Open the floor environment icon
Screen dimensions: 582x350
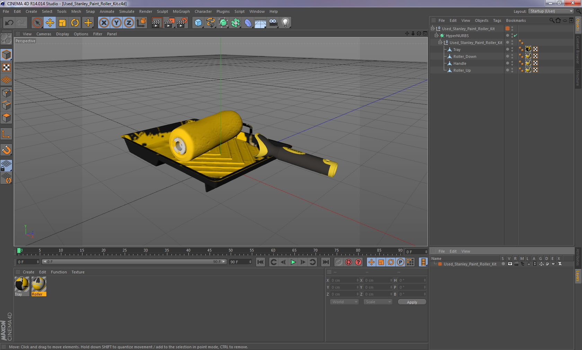261,23
